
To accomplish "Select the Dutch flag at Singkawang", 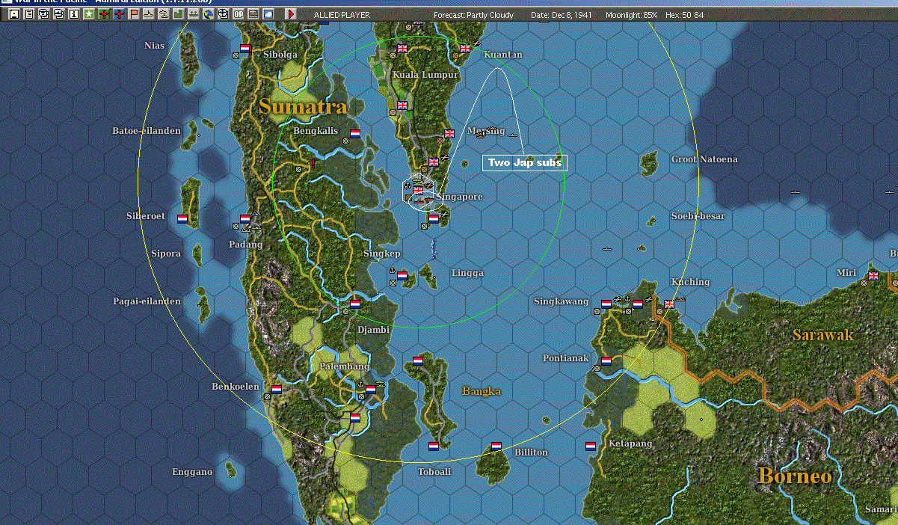I will 606,304.
